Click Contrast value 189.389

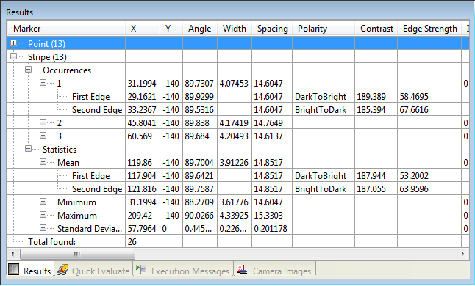(371, 97)
